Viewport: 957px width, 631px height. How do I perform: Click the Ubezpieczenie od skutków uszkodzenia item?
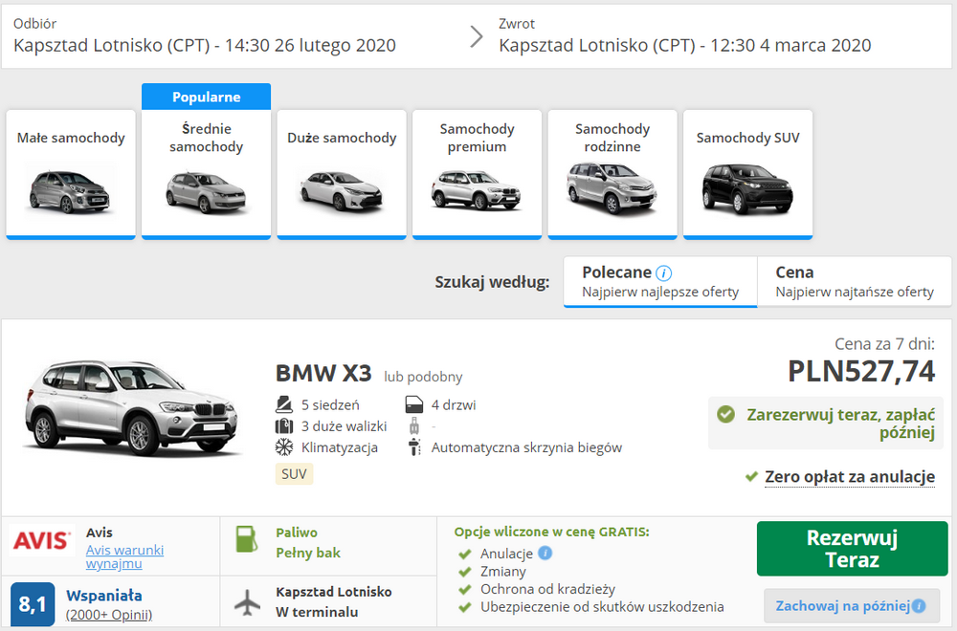602,606
